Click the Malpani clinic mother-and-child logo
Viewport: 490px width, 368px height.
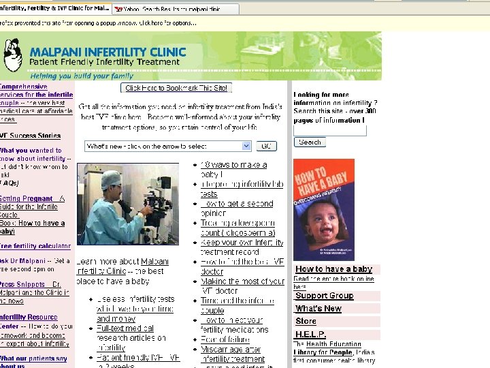coord(13,55)
